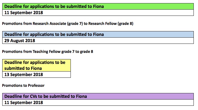The height and width of the screenshot is (110, 198).
Task: Click the word Fiona in the blue header
Action: click(98, 34)
